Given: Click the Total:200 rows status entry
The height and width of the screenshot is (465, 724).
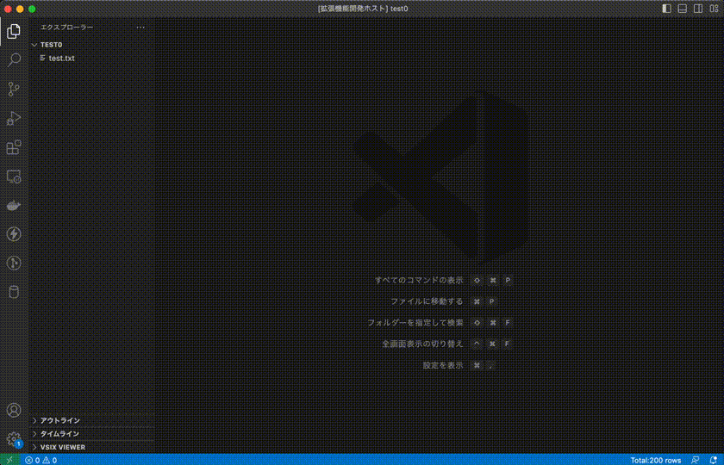Looking at the screenshot, I should pyautogui.click(x=656, y=460).
